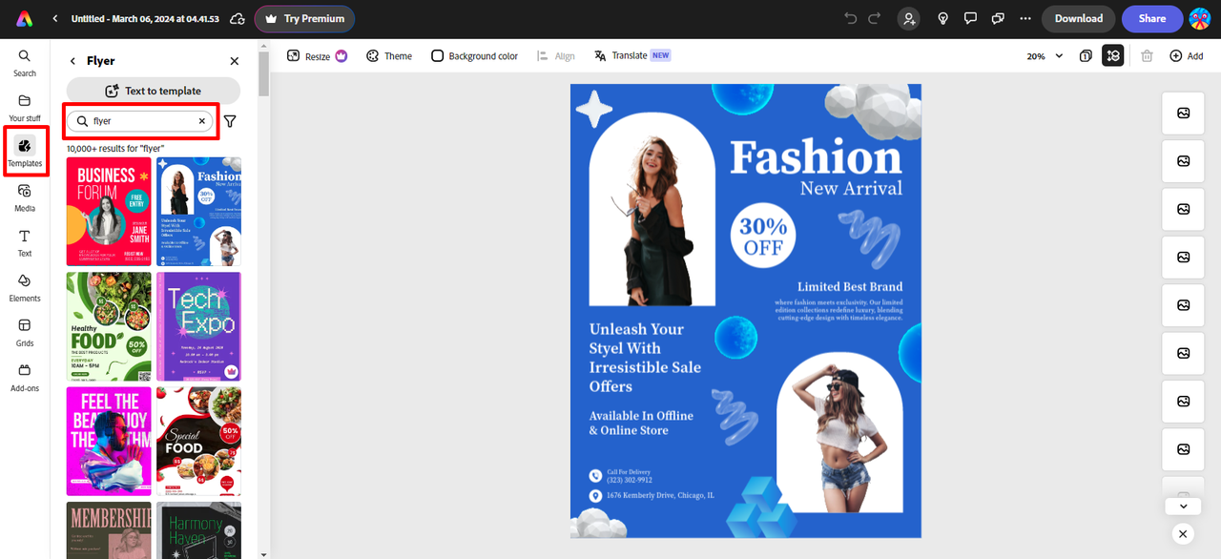Open the Background color picker
This screenshot has height=559, width=1221.
474,56
